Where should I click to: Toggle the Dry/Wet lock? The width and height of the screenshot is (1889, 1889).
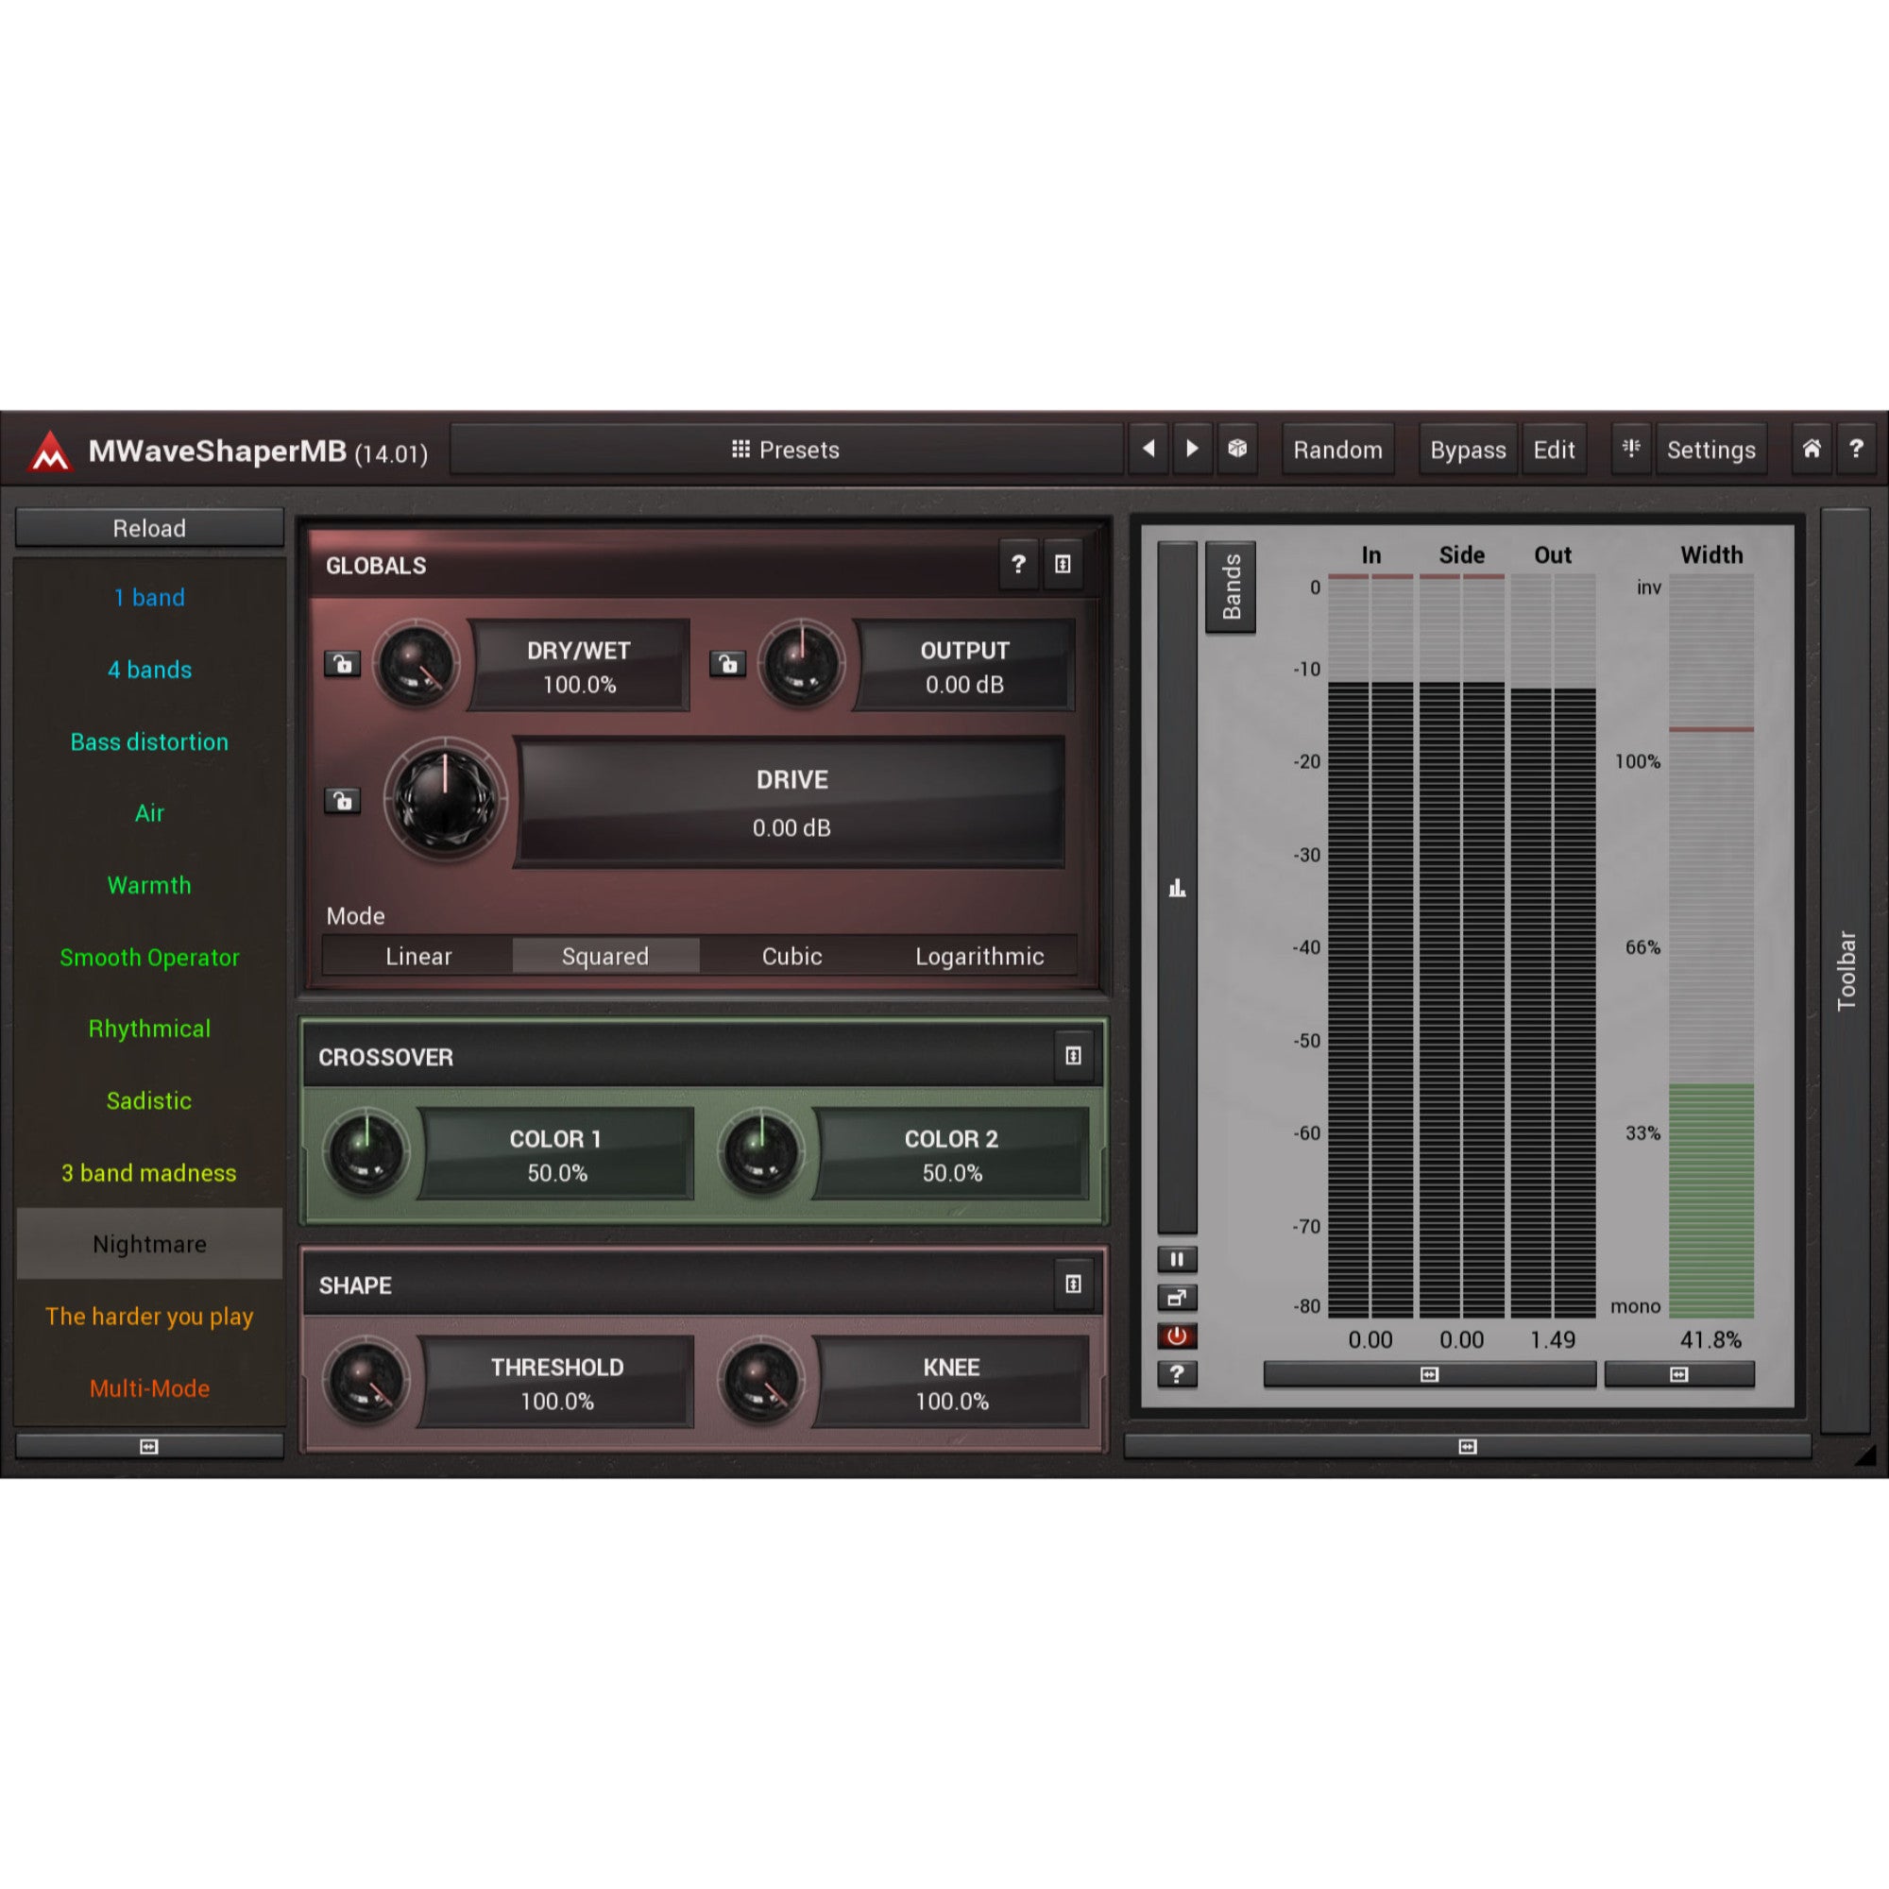(342, 665)
